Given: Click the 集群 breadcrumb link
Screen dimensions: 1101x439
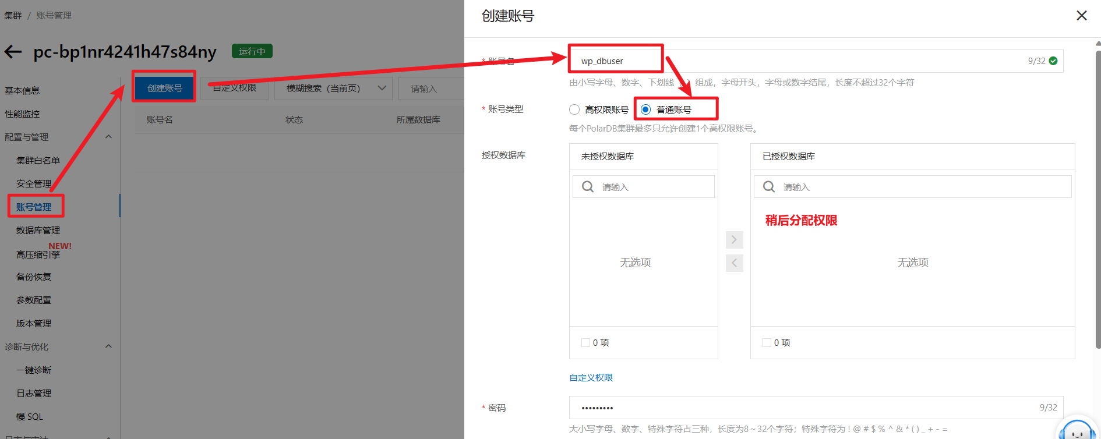Looking at the screenshot, I should [x=13, y=15].
